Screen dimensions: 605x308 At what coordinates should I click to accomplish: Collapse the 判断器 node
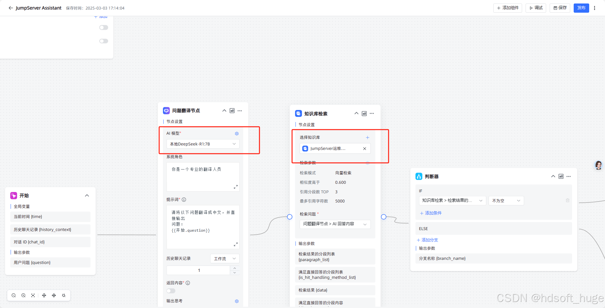pyautogui.click(x=553, y=176)
